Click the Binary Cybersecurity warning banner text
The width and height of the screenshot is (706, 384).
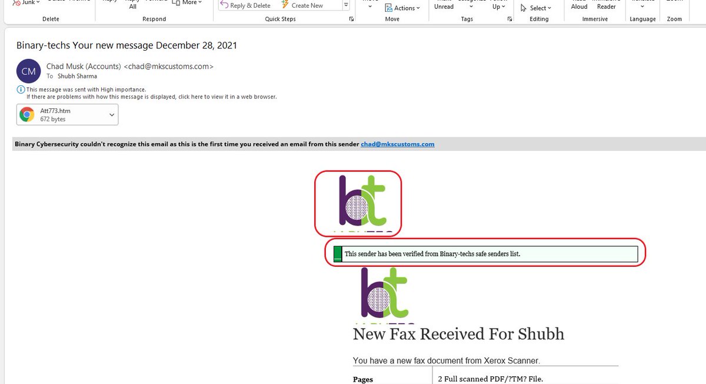(x=187, y=144)
